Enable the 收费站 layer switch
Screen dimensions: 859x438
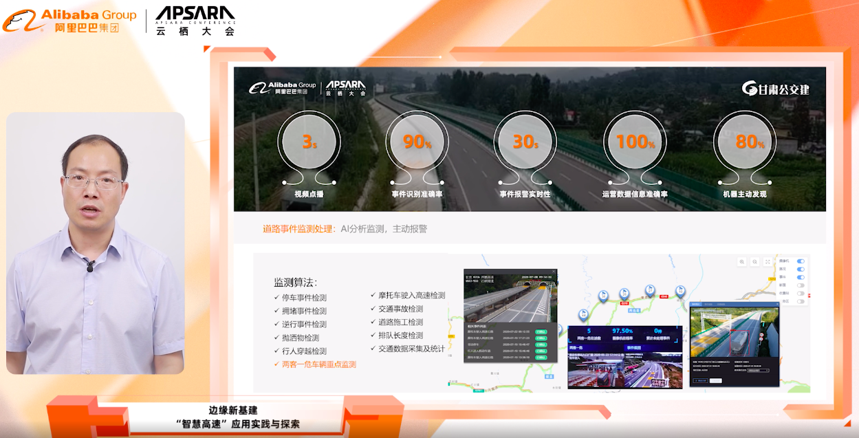(801, 294)
